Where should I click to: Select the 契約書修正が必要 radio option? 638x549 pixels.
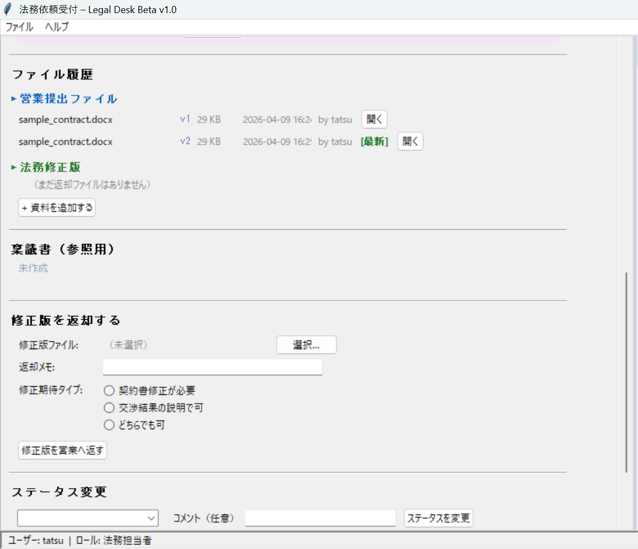click(109, 391)
